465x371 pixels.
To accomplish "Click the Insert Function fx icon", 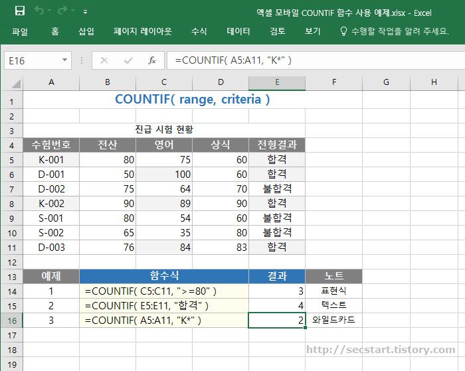I will click(152, 60).
